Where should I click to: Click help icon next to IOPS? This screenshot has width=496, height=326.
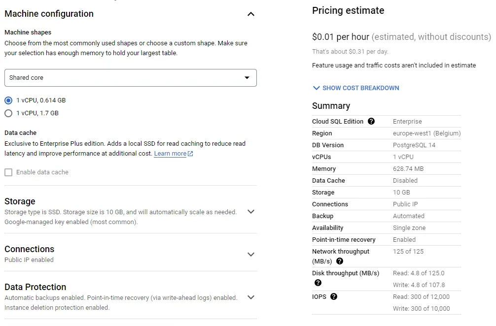(x=334, y=297)
